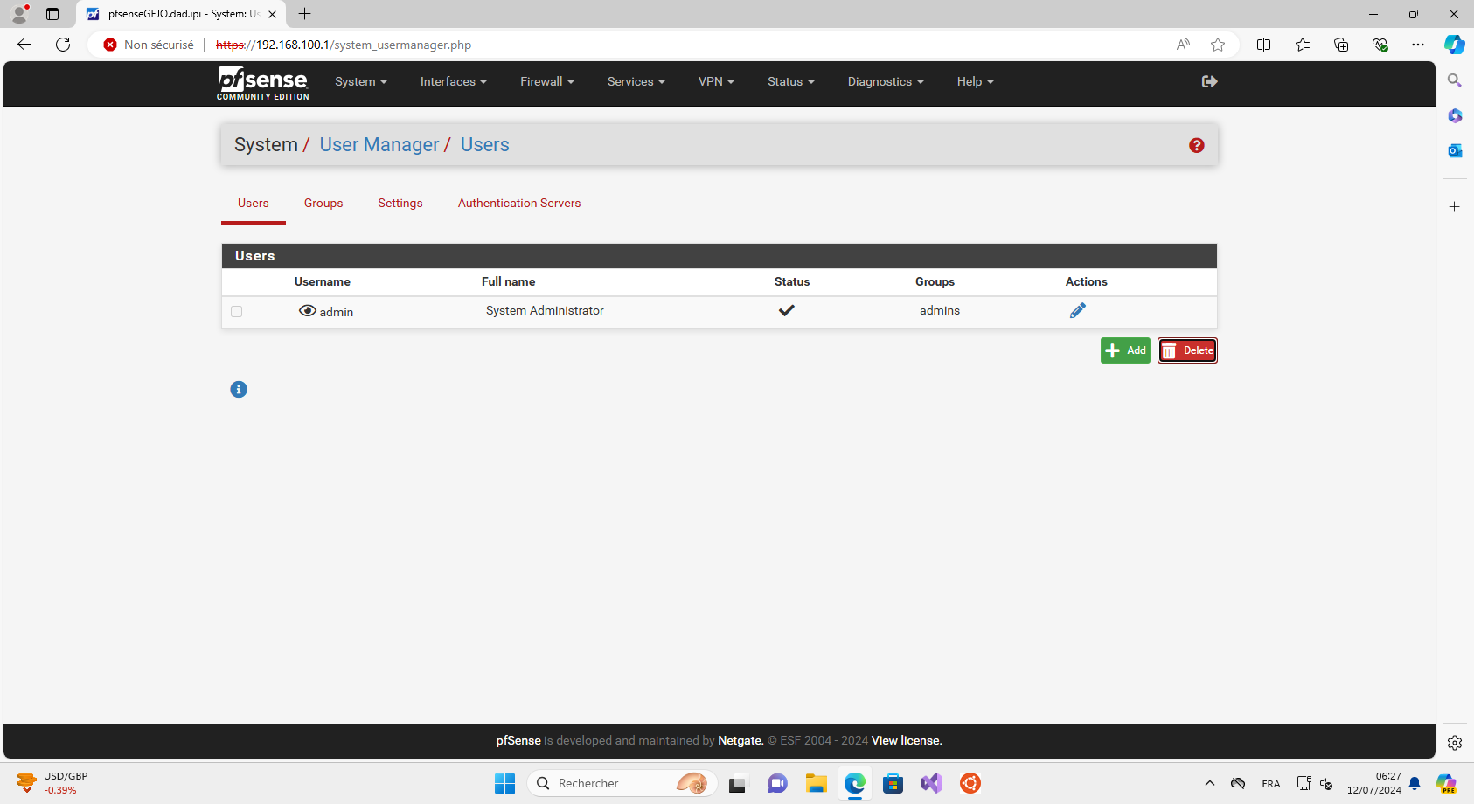The width and height of the screenshot is (1474, 804).
Task: Switch to the Settings tab
Action: pyautogui.click(x=400, y=203)
